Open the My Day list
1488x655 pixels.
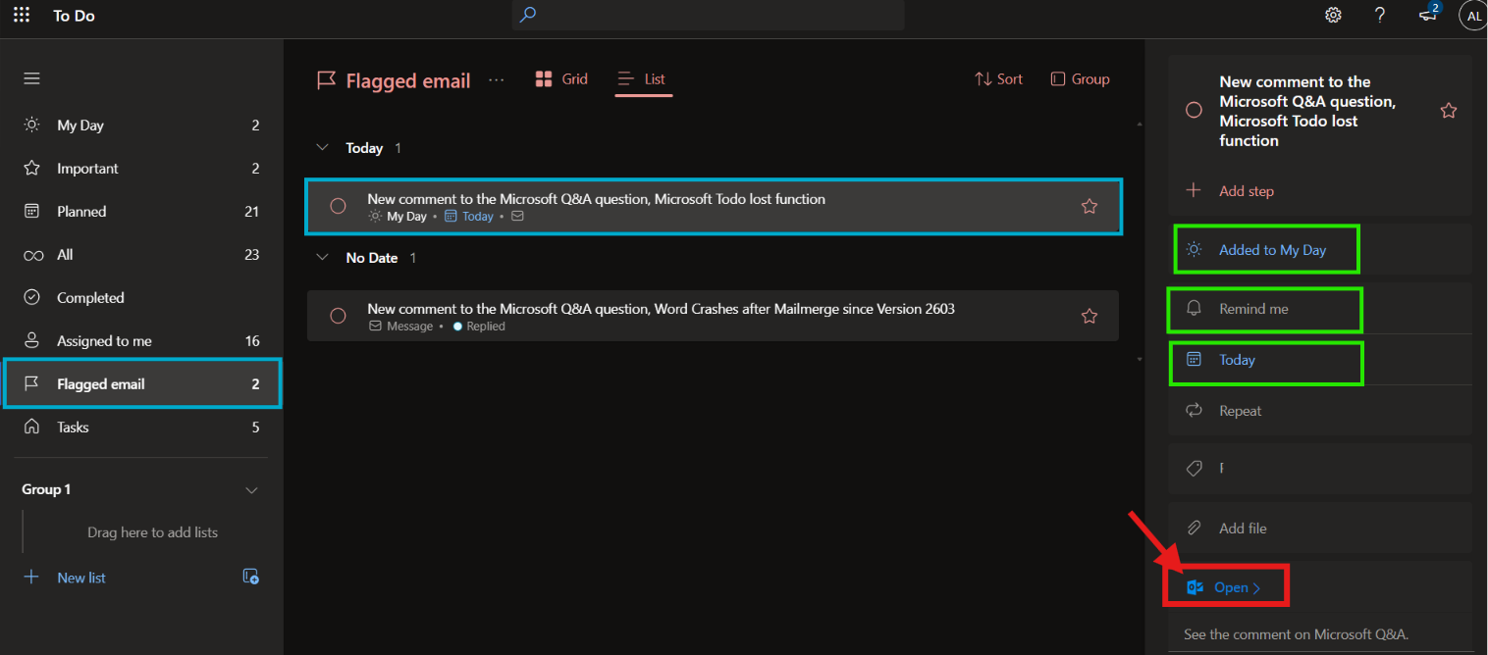point(141,126)
